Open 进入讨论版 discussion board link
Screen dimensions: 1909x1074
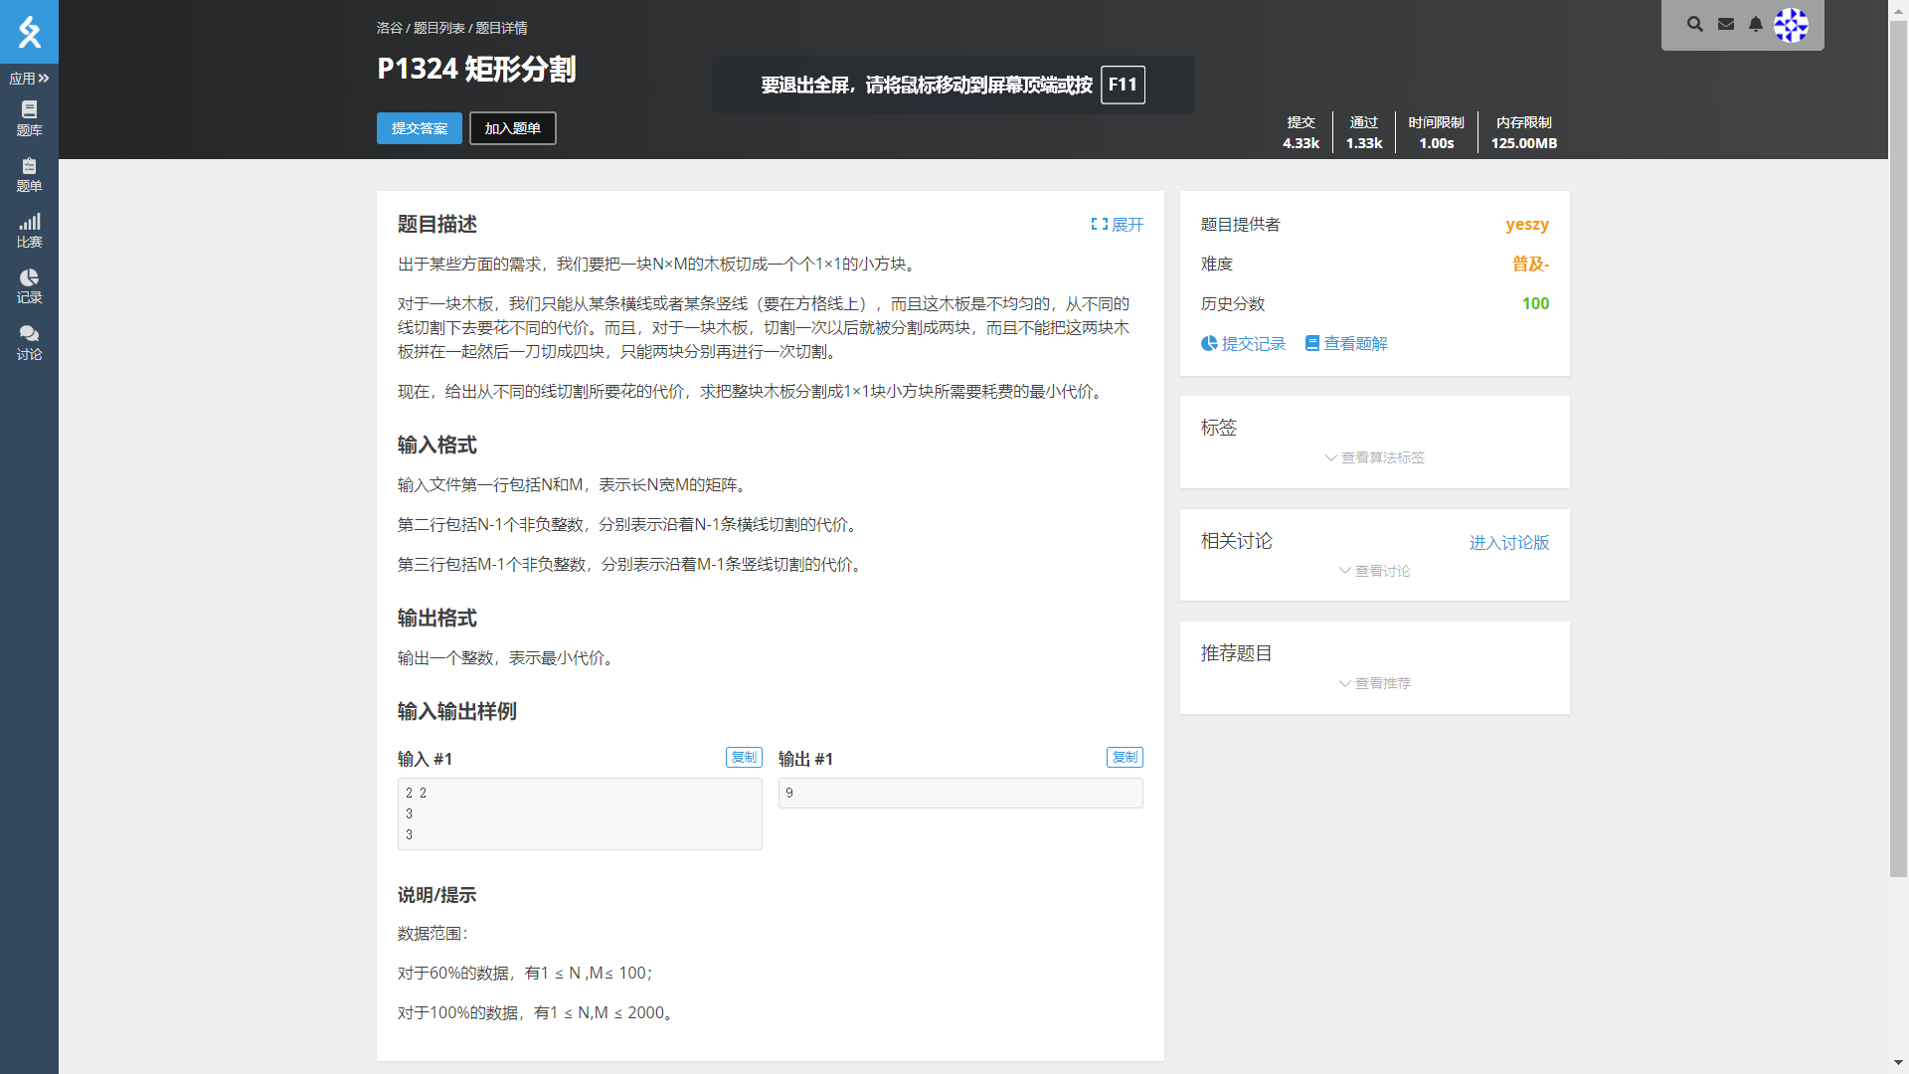click(x=1508, y=543)
